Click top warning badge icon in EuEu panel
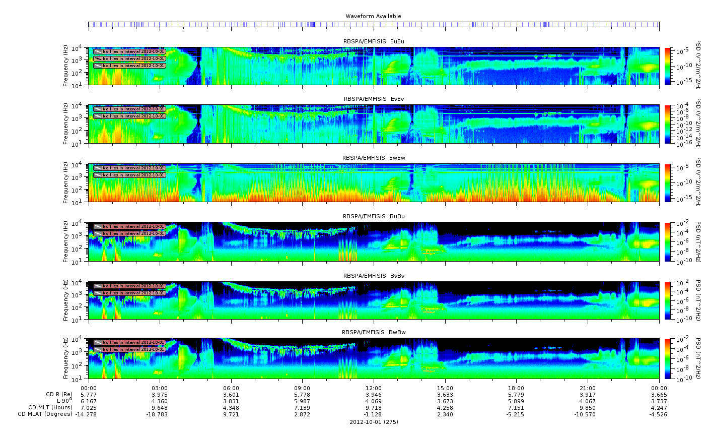 point(98,51)
